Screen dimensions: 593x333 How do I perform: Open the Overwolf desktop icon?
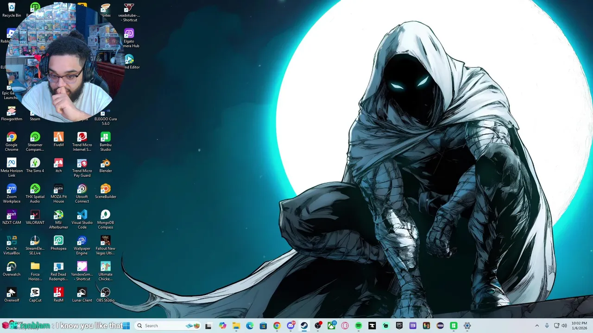coord(12,295)
